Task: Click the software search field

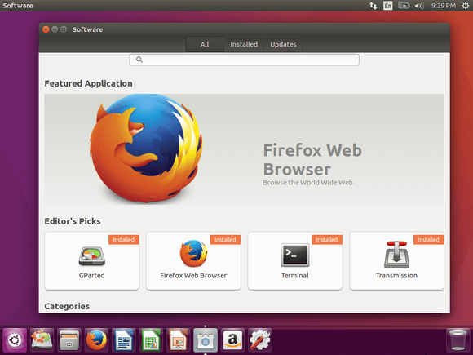Action: [x=244, y=60]
